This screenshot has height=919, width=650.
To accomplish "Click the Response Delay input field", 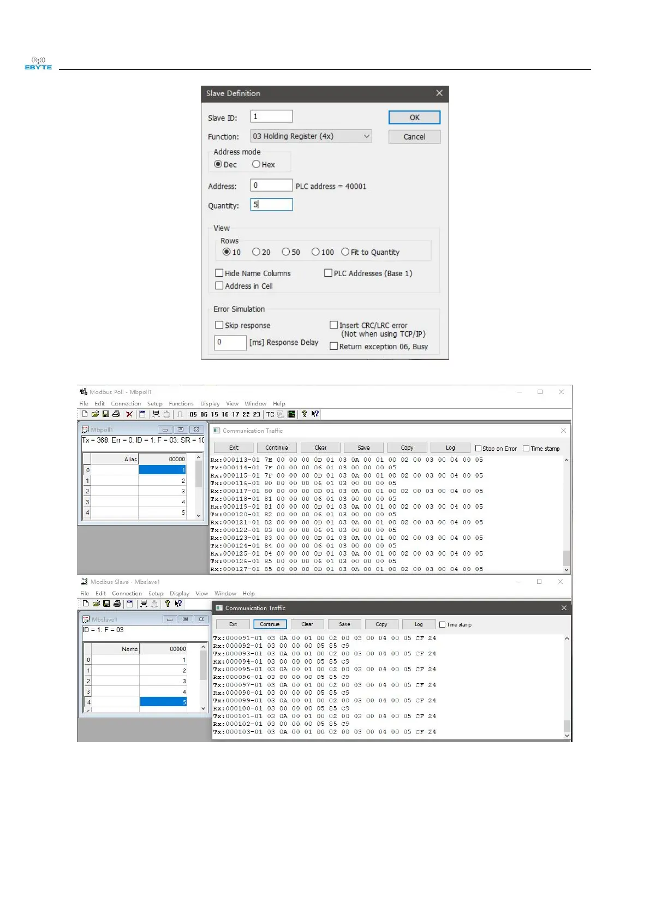I will 230,342.
